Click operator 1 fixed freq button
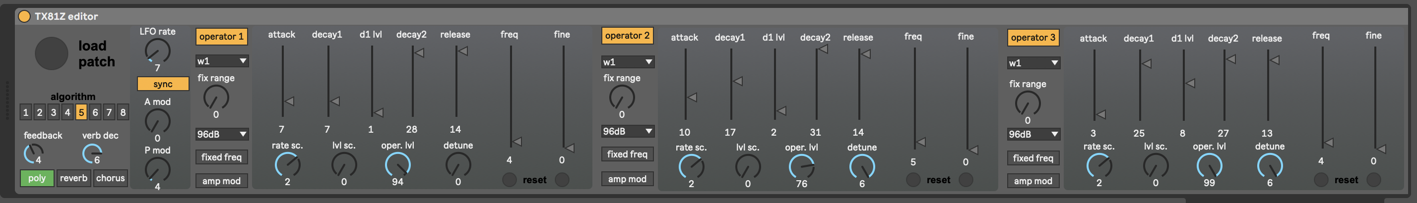Screen dimensions: 1417x203 coord(221,157)
